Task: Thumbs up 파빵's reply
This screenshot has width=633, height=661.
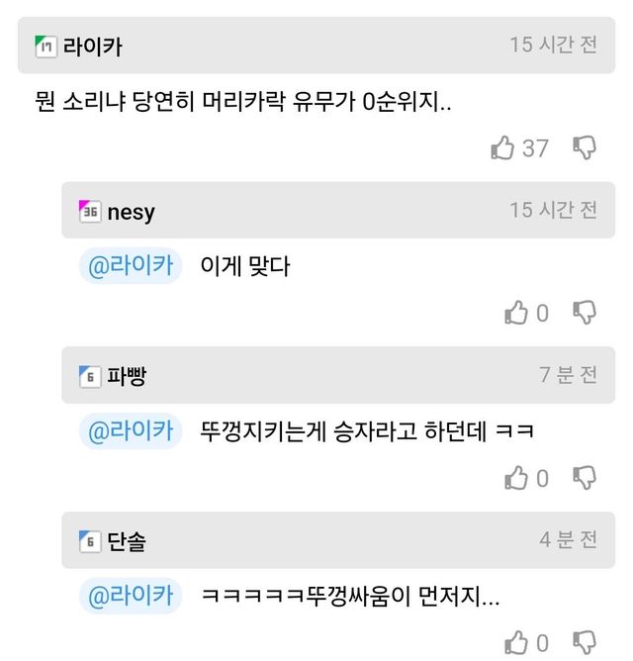Action: coord(516,479)
